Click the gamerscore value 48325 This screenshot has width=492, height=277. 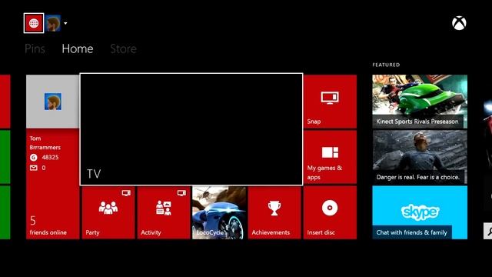[x=50, y=157]
